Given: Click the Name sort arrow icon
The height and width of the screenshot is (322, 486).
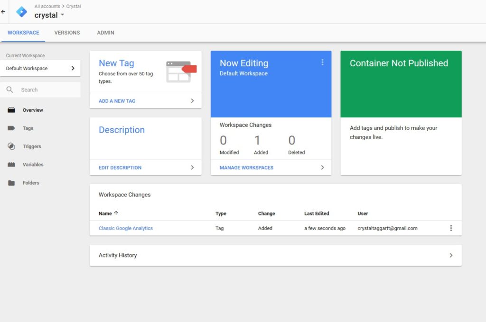Looking at the screenshot, I should pyautogui.click(x=116, y=213).
